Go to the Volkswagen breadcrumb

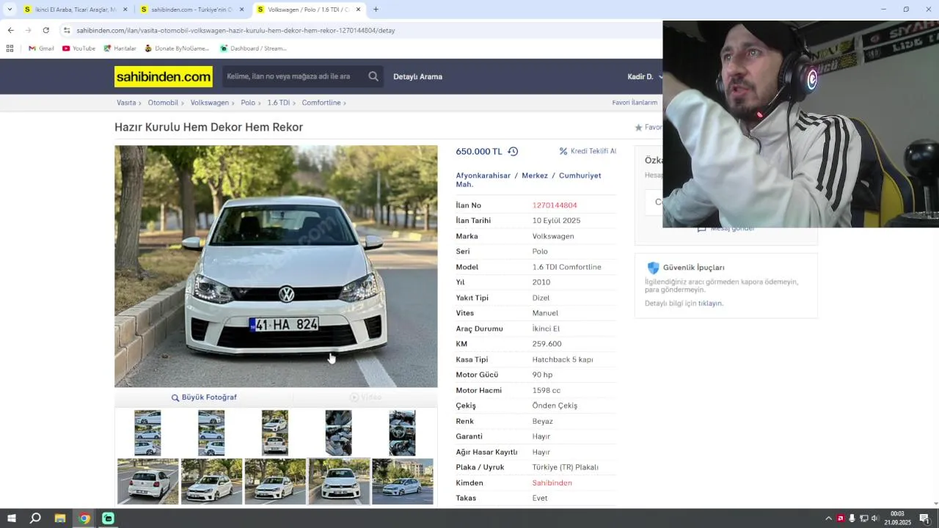(210, 103)
